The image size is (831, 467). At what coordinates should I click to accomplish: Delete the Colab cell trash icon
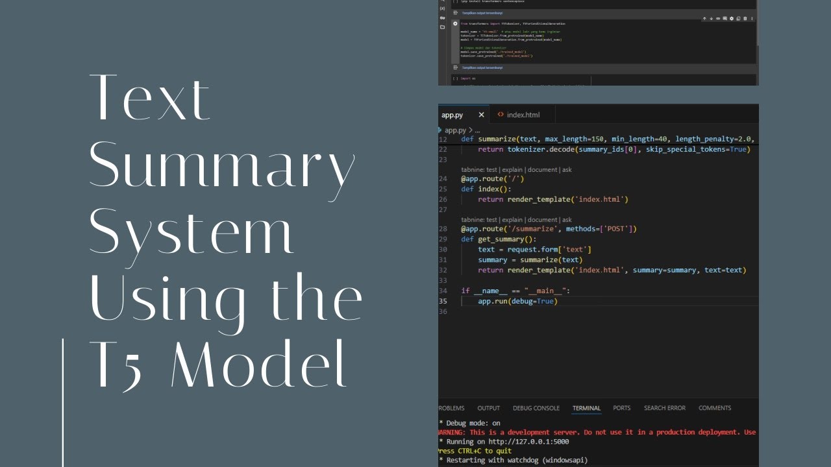click(x=745, y=19)
